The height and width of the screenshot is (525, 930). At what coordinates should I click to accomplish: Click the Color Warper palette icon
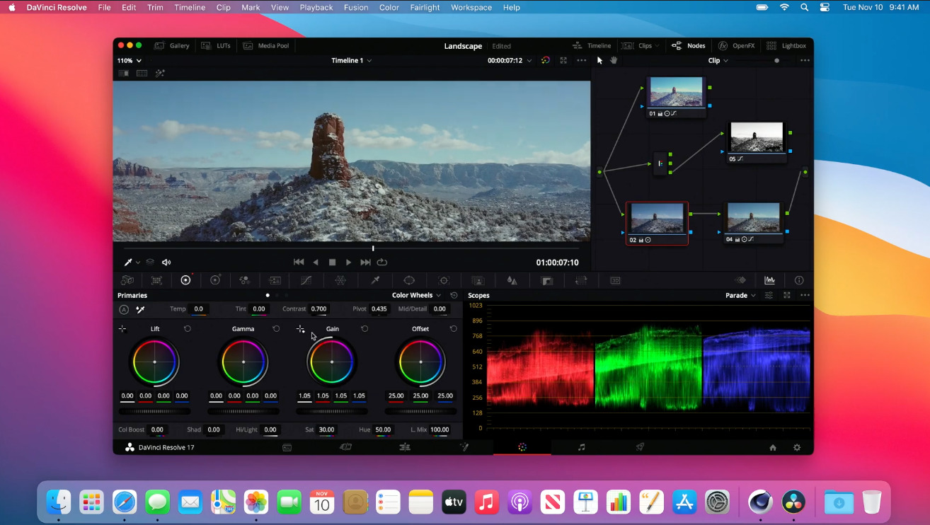(x=340, y=280)
